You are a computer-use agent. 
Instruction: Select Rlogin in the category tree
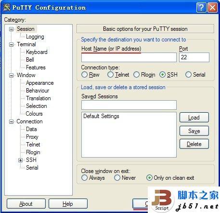[33, 152]
